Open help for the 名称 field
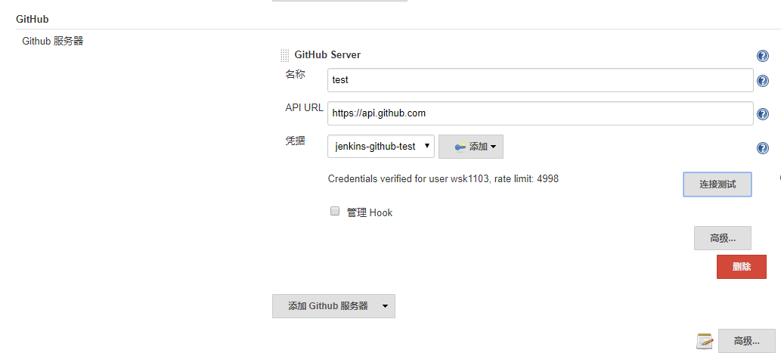Screen dimensions: 781x353 tap(762, 81)
